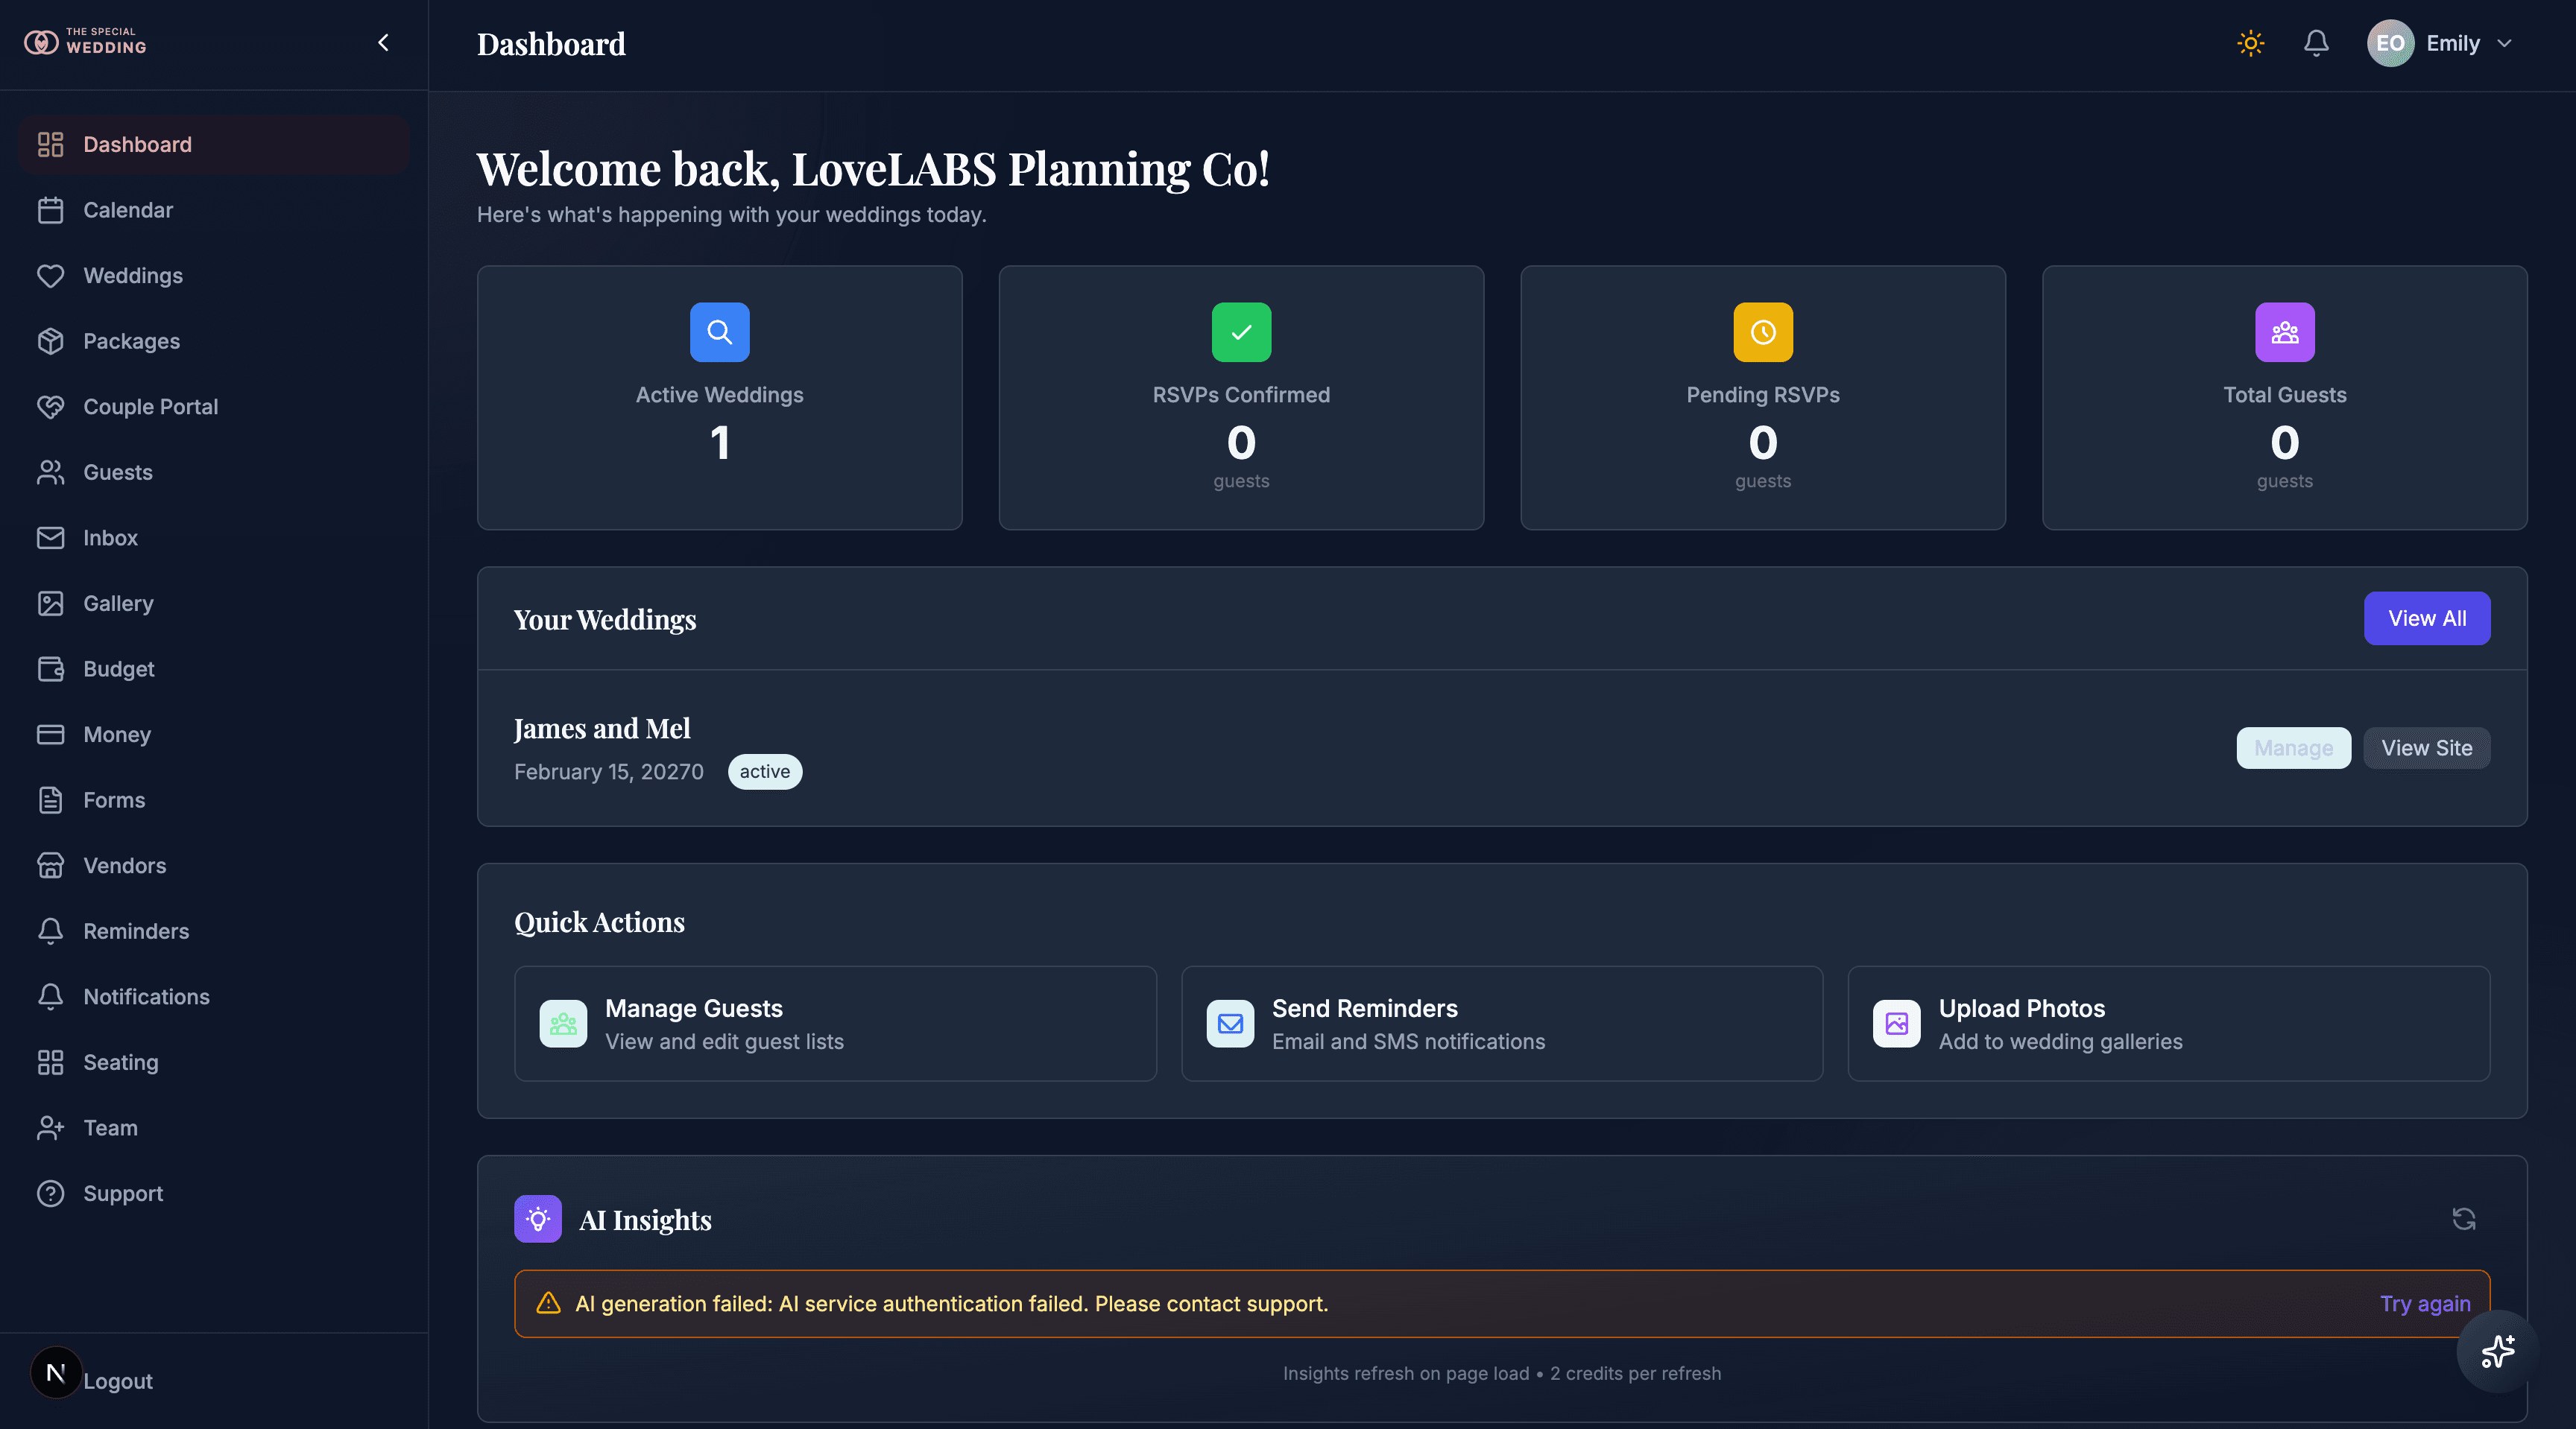Switch to the Dashboard menu item
Image resolution: width=2576 pixels, height=1429 pixels.
point(137,144)
